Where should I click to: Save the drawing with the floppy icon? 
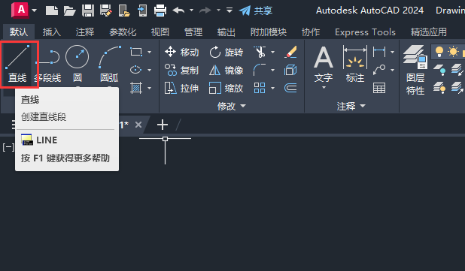point(88,11)
